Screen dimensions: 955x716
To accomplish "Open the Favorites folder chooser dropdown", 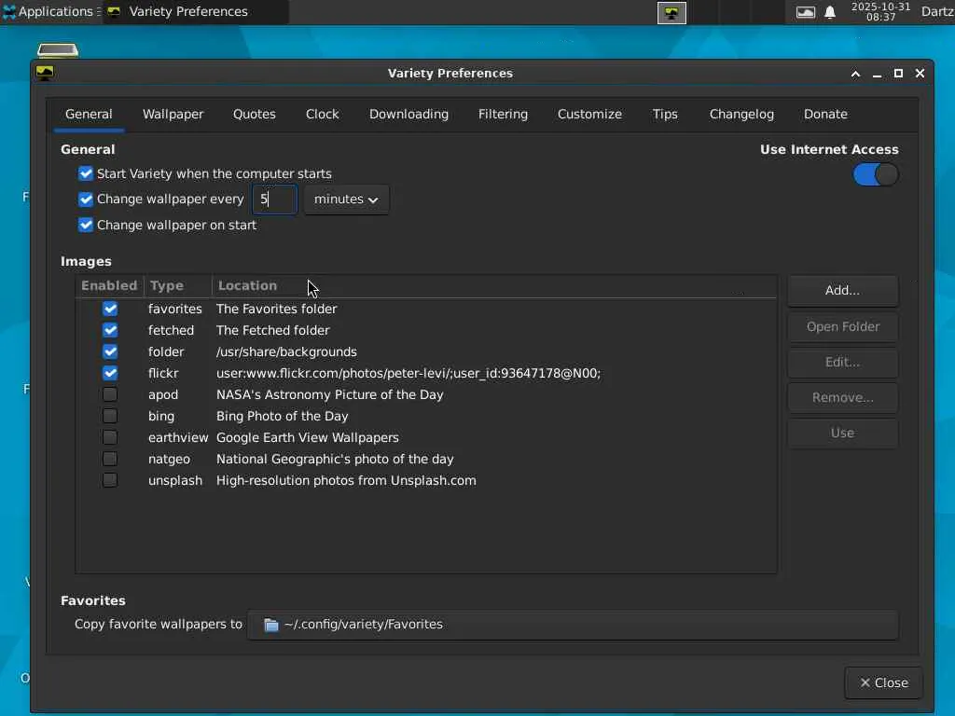I will [573, 625].
